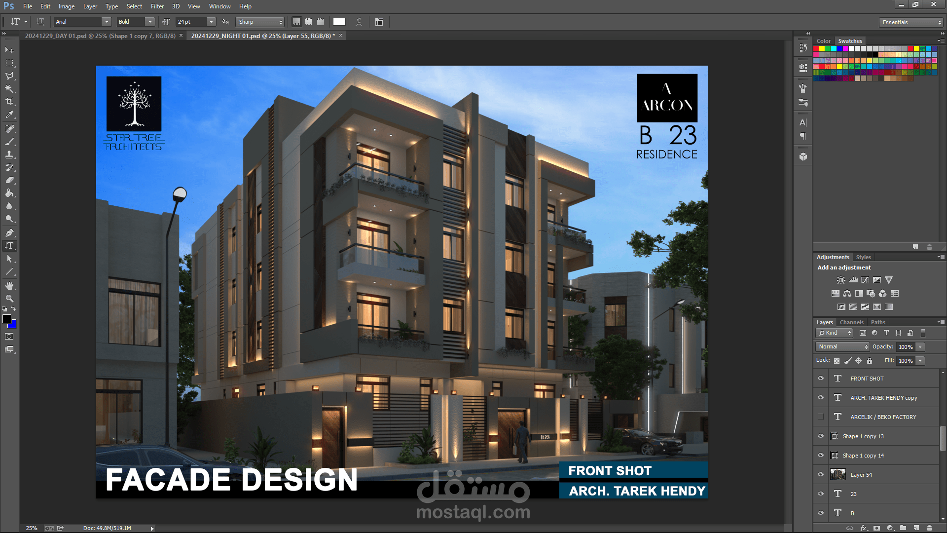Select the Magic Wand tool

click(9, 89)
